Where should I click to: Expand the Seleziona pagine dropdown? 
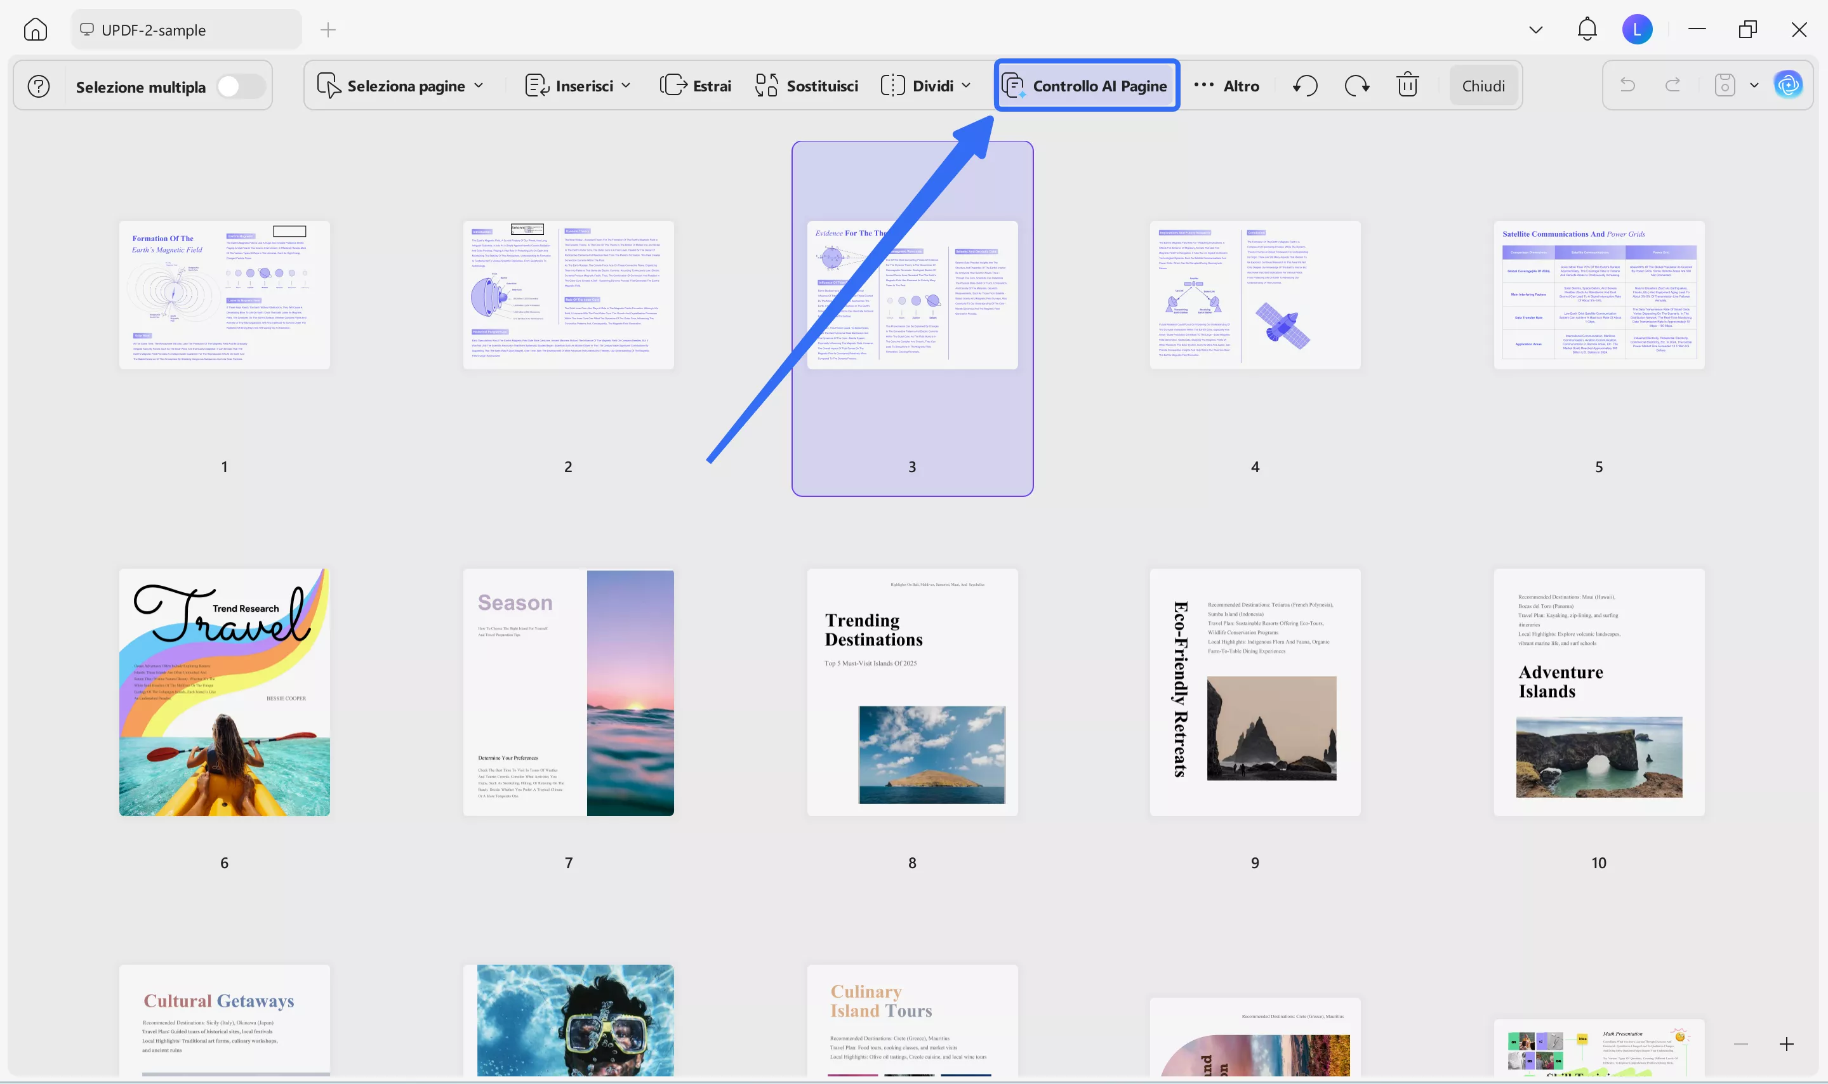point(480,86)
